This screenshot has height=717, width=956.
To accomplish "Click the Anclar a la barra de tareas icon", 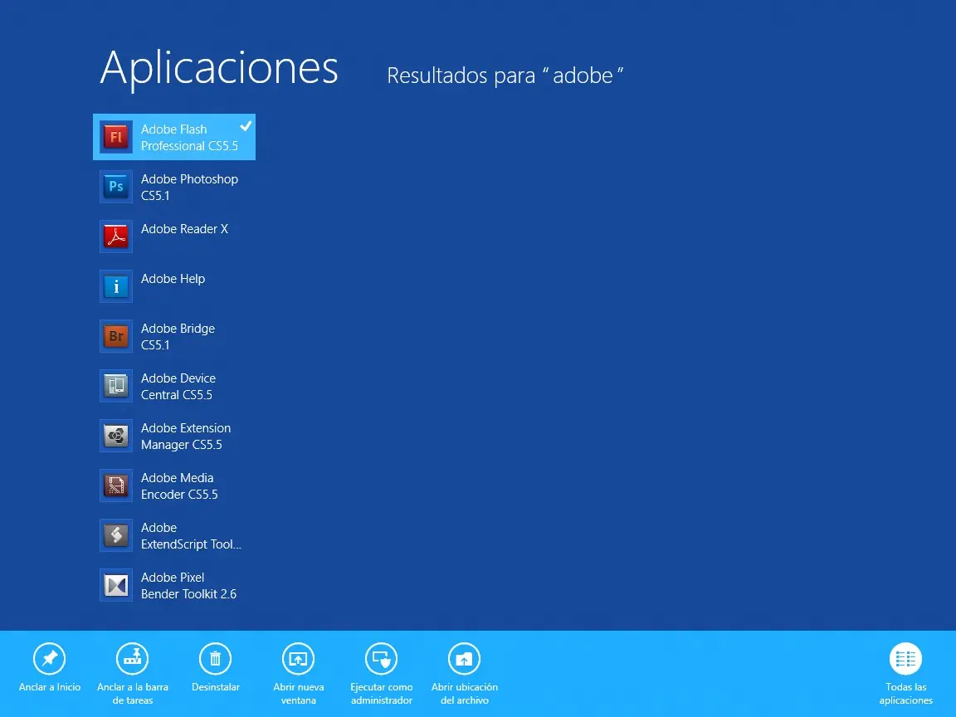I will 132,658.
